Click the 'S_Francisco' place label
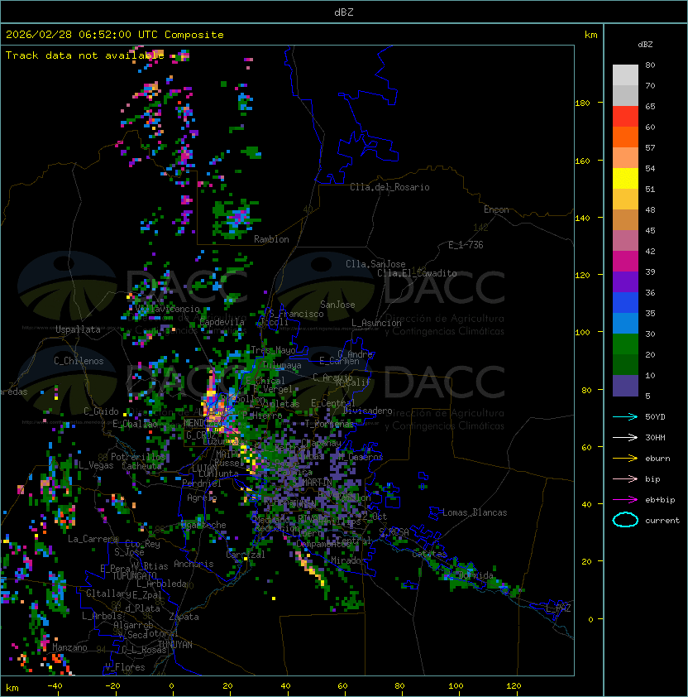 click(296, 314)
